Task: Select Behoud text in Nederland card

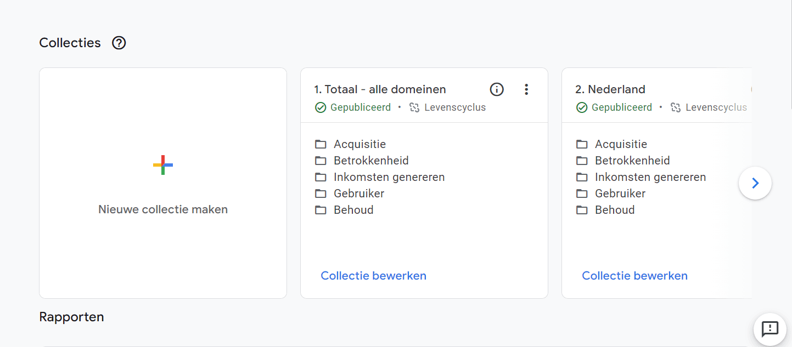Action: pyautogui.click(x=615, y=210)
